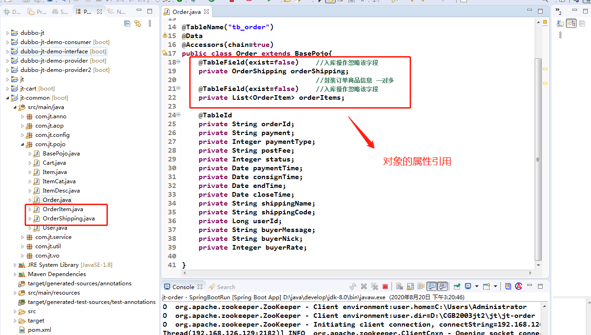Show hidden views chevron with number 2
Viewport: 591px width, 335px height.
(x=559, y=12)
